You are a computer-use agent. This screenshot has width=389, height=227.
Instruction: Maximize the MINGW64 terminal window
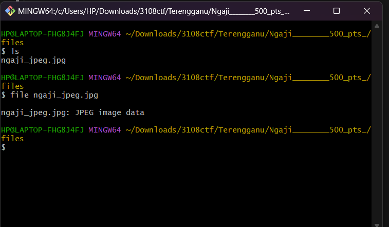(337, 11)
